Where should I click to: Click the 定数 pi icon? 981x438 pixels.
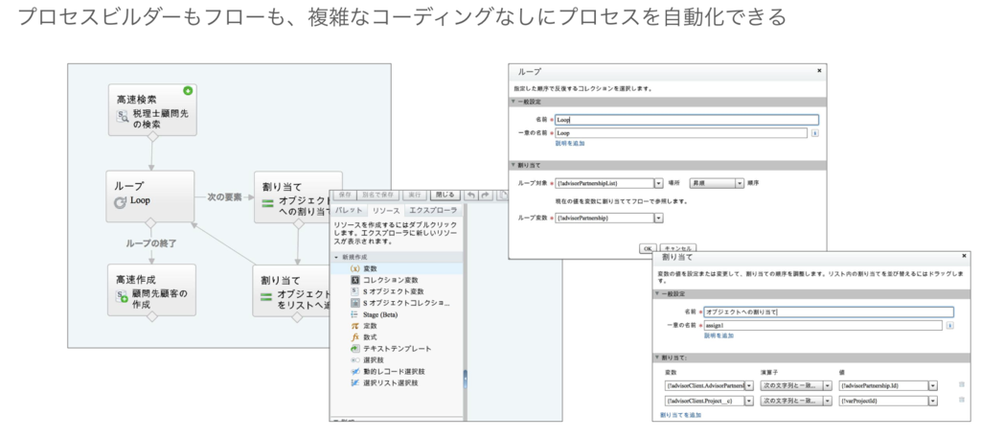point(354,325)
